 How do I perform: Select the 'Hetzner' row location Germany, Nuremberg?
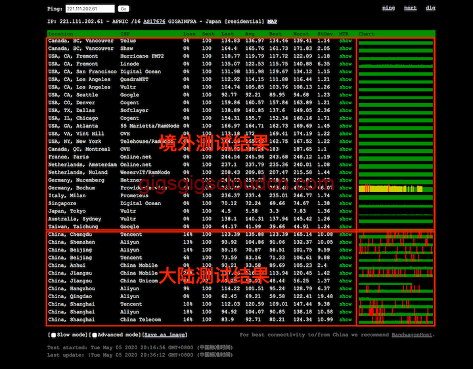tap(76, 180)
